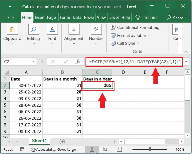Click the Insert Function fx icon
The height and width of the screenshot is (154, 192).
click(x=78, y=62)
